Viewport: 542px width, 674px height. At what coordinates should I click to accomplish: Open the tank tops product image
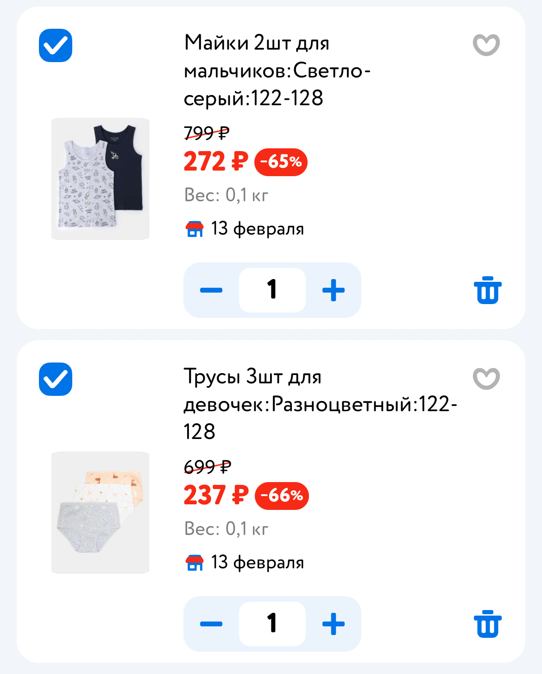coord(101,179)
